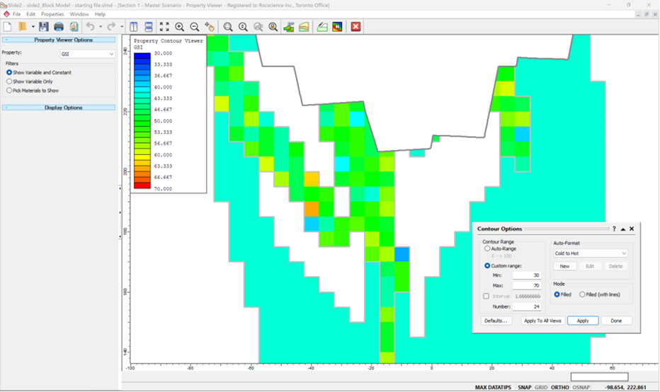Enable the Interval checkbox

(x=486, y=296)
